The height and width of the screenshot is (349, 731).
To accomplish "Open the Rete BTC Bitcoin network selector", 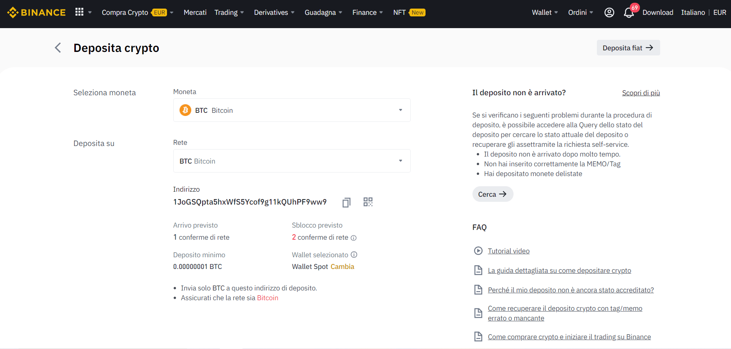I will coord(292,161).
